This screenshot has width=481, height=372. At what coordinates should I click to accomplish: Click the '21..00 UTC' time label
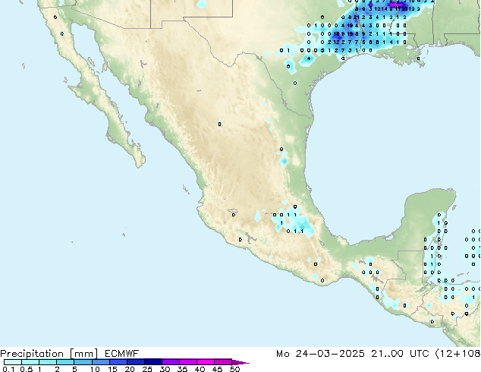click(x=400, y=354)
